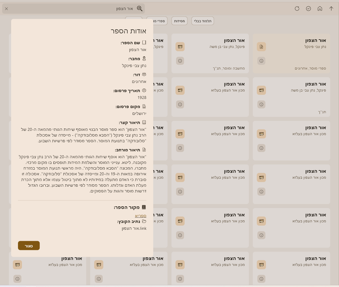Click the document icon on the נתן צבי פינקל card

click(x=261, y=47)
